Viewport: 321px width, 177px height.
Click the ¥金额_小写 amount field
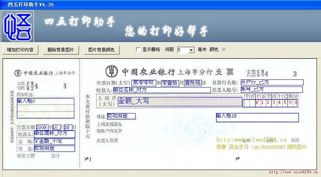point(54,141)
